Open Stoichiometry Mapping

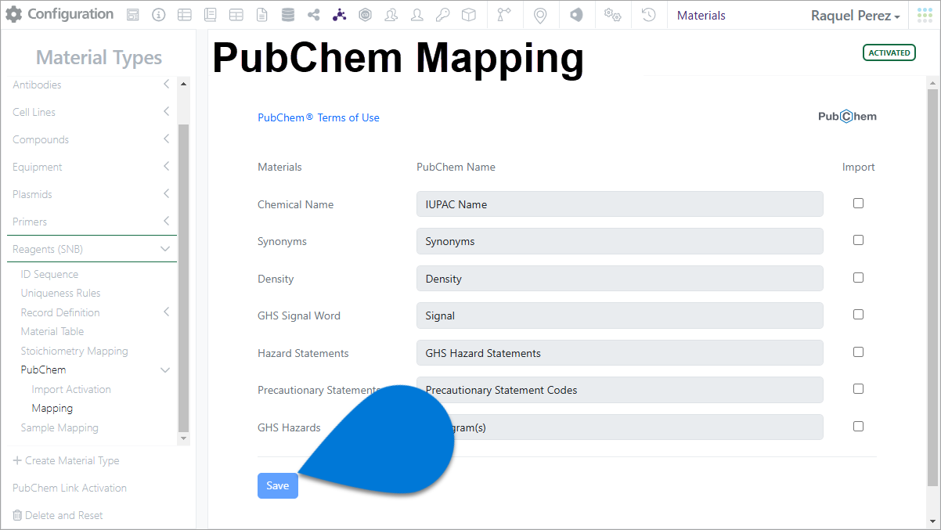click(x=74, y=351)
